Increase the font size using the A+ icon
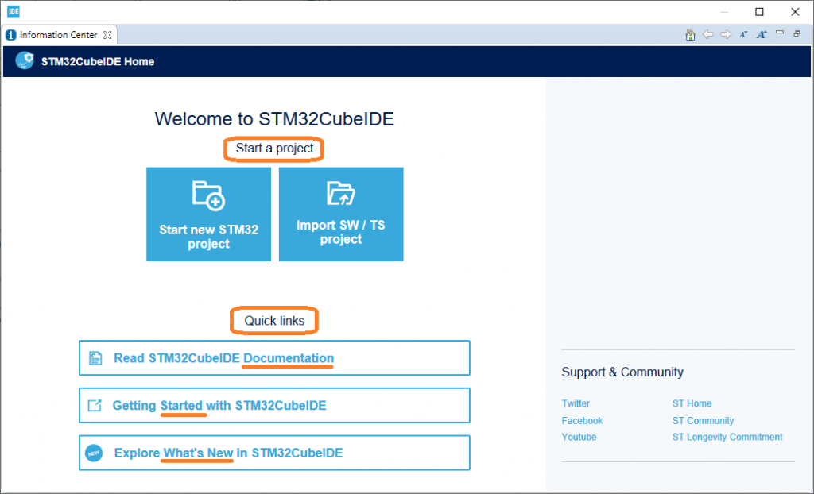This screenshot has width=814, height=494. pyautogui.click(x=761, y=34)
